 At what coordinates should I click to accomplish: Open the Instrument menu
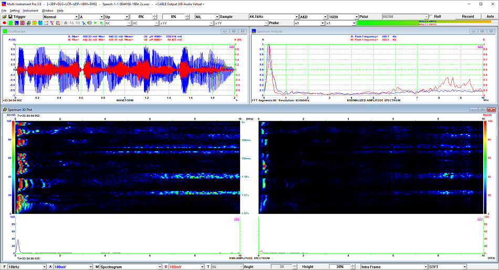point(30,11)
